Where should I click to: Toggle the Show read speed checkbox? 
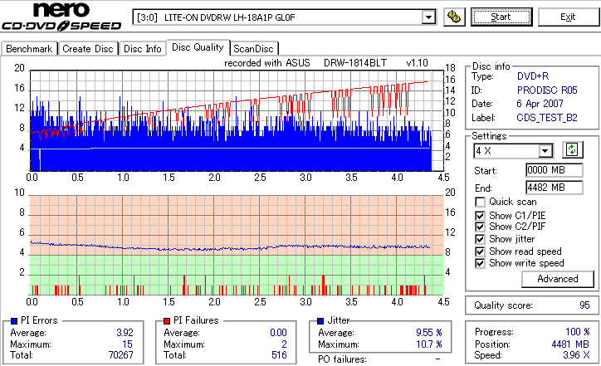480,251
